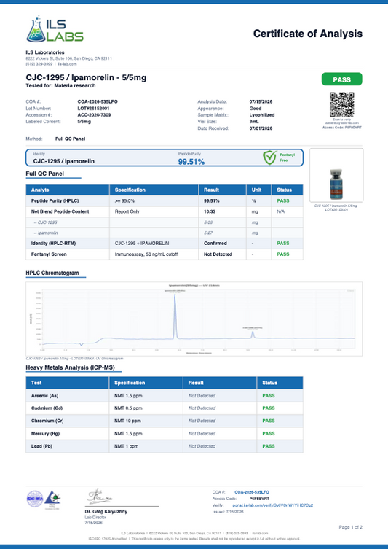The height and width of the screenshot is (549, 388).
Task: Click 'Heavy Metals Analysis (ICP-MS)' heading
Action: point(71,367)
